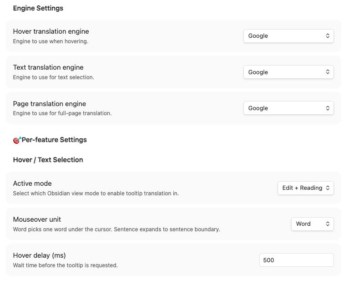Open the Mouseover unit Word dropdown

coord(312,224)
